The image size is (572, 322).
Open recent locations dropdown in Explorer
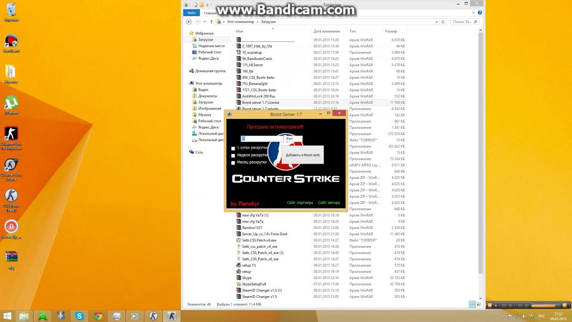coord(205,21)
